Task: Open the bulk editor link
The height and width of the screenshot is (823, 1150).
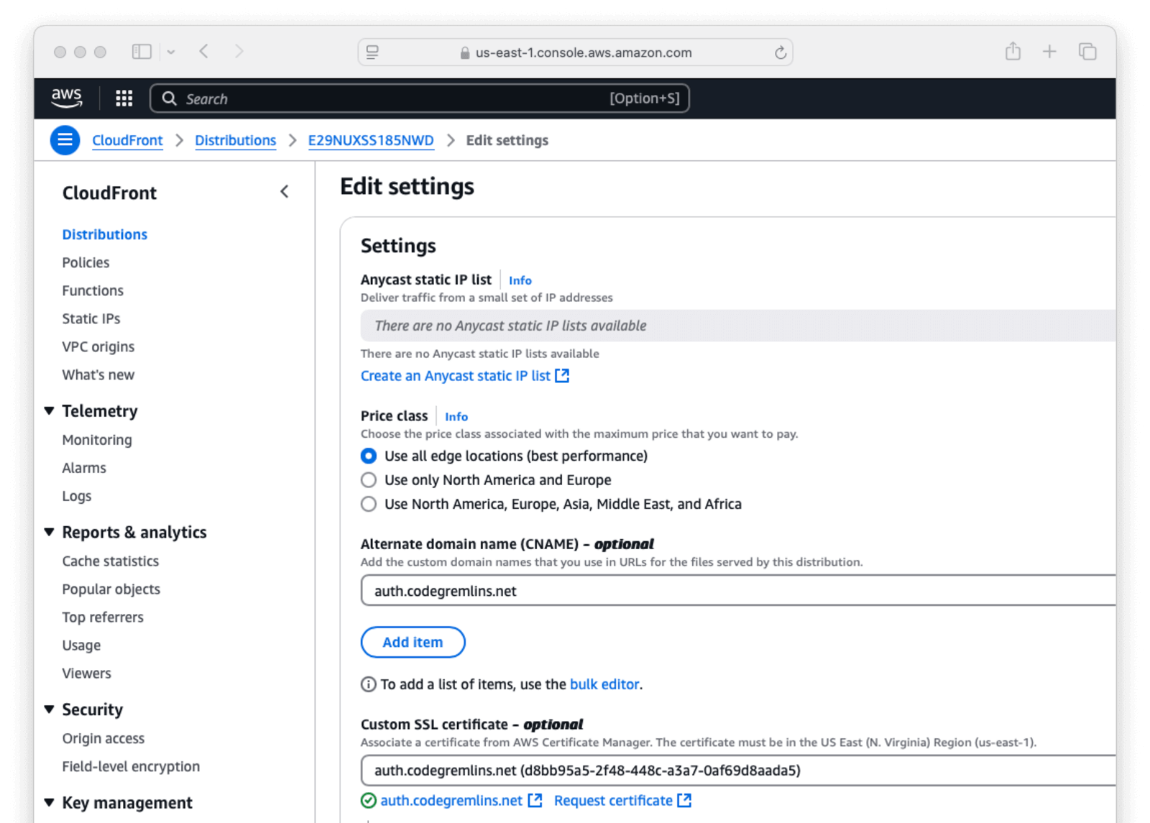Action: point(604,684)
